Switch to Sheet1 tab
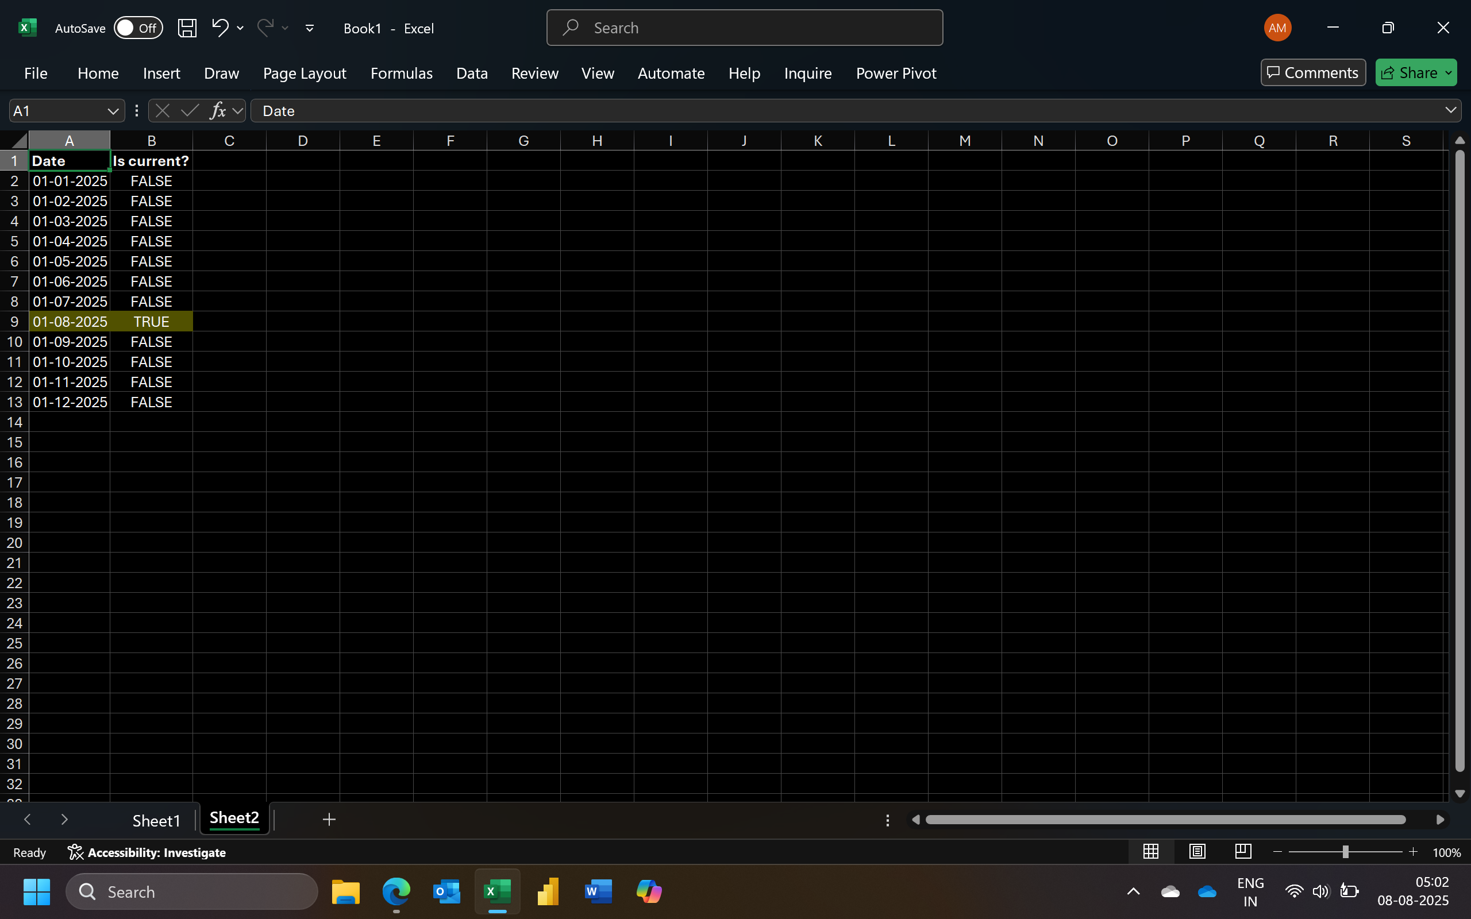This screenshot has width=1471, height=919. tap(156, 821)
